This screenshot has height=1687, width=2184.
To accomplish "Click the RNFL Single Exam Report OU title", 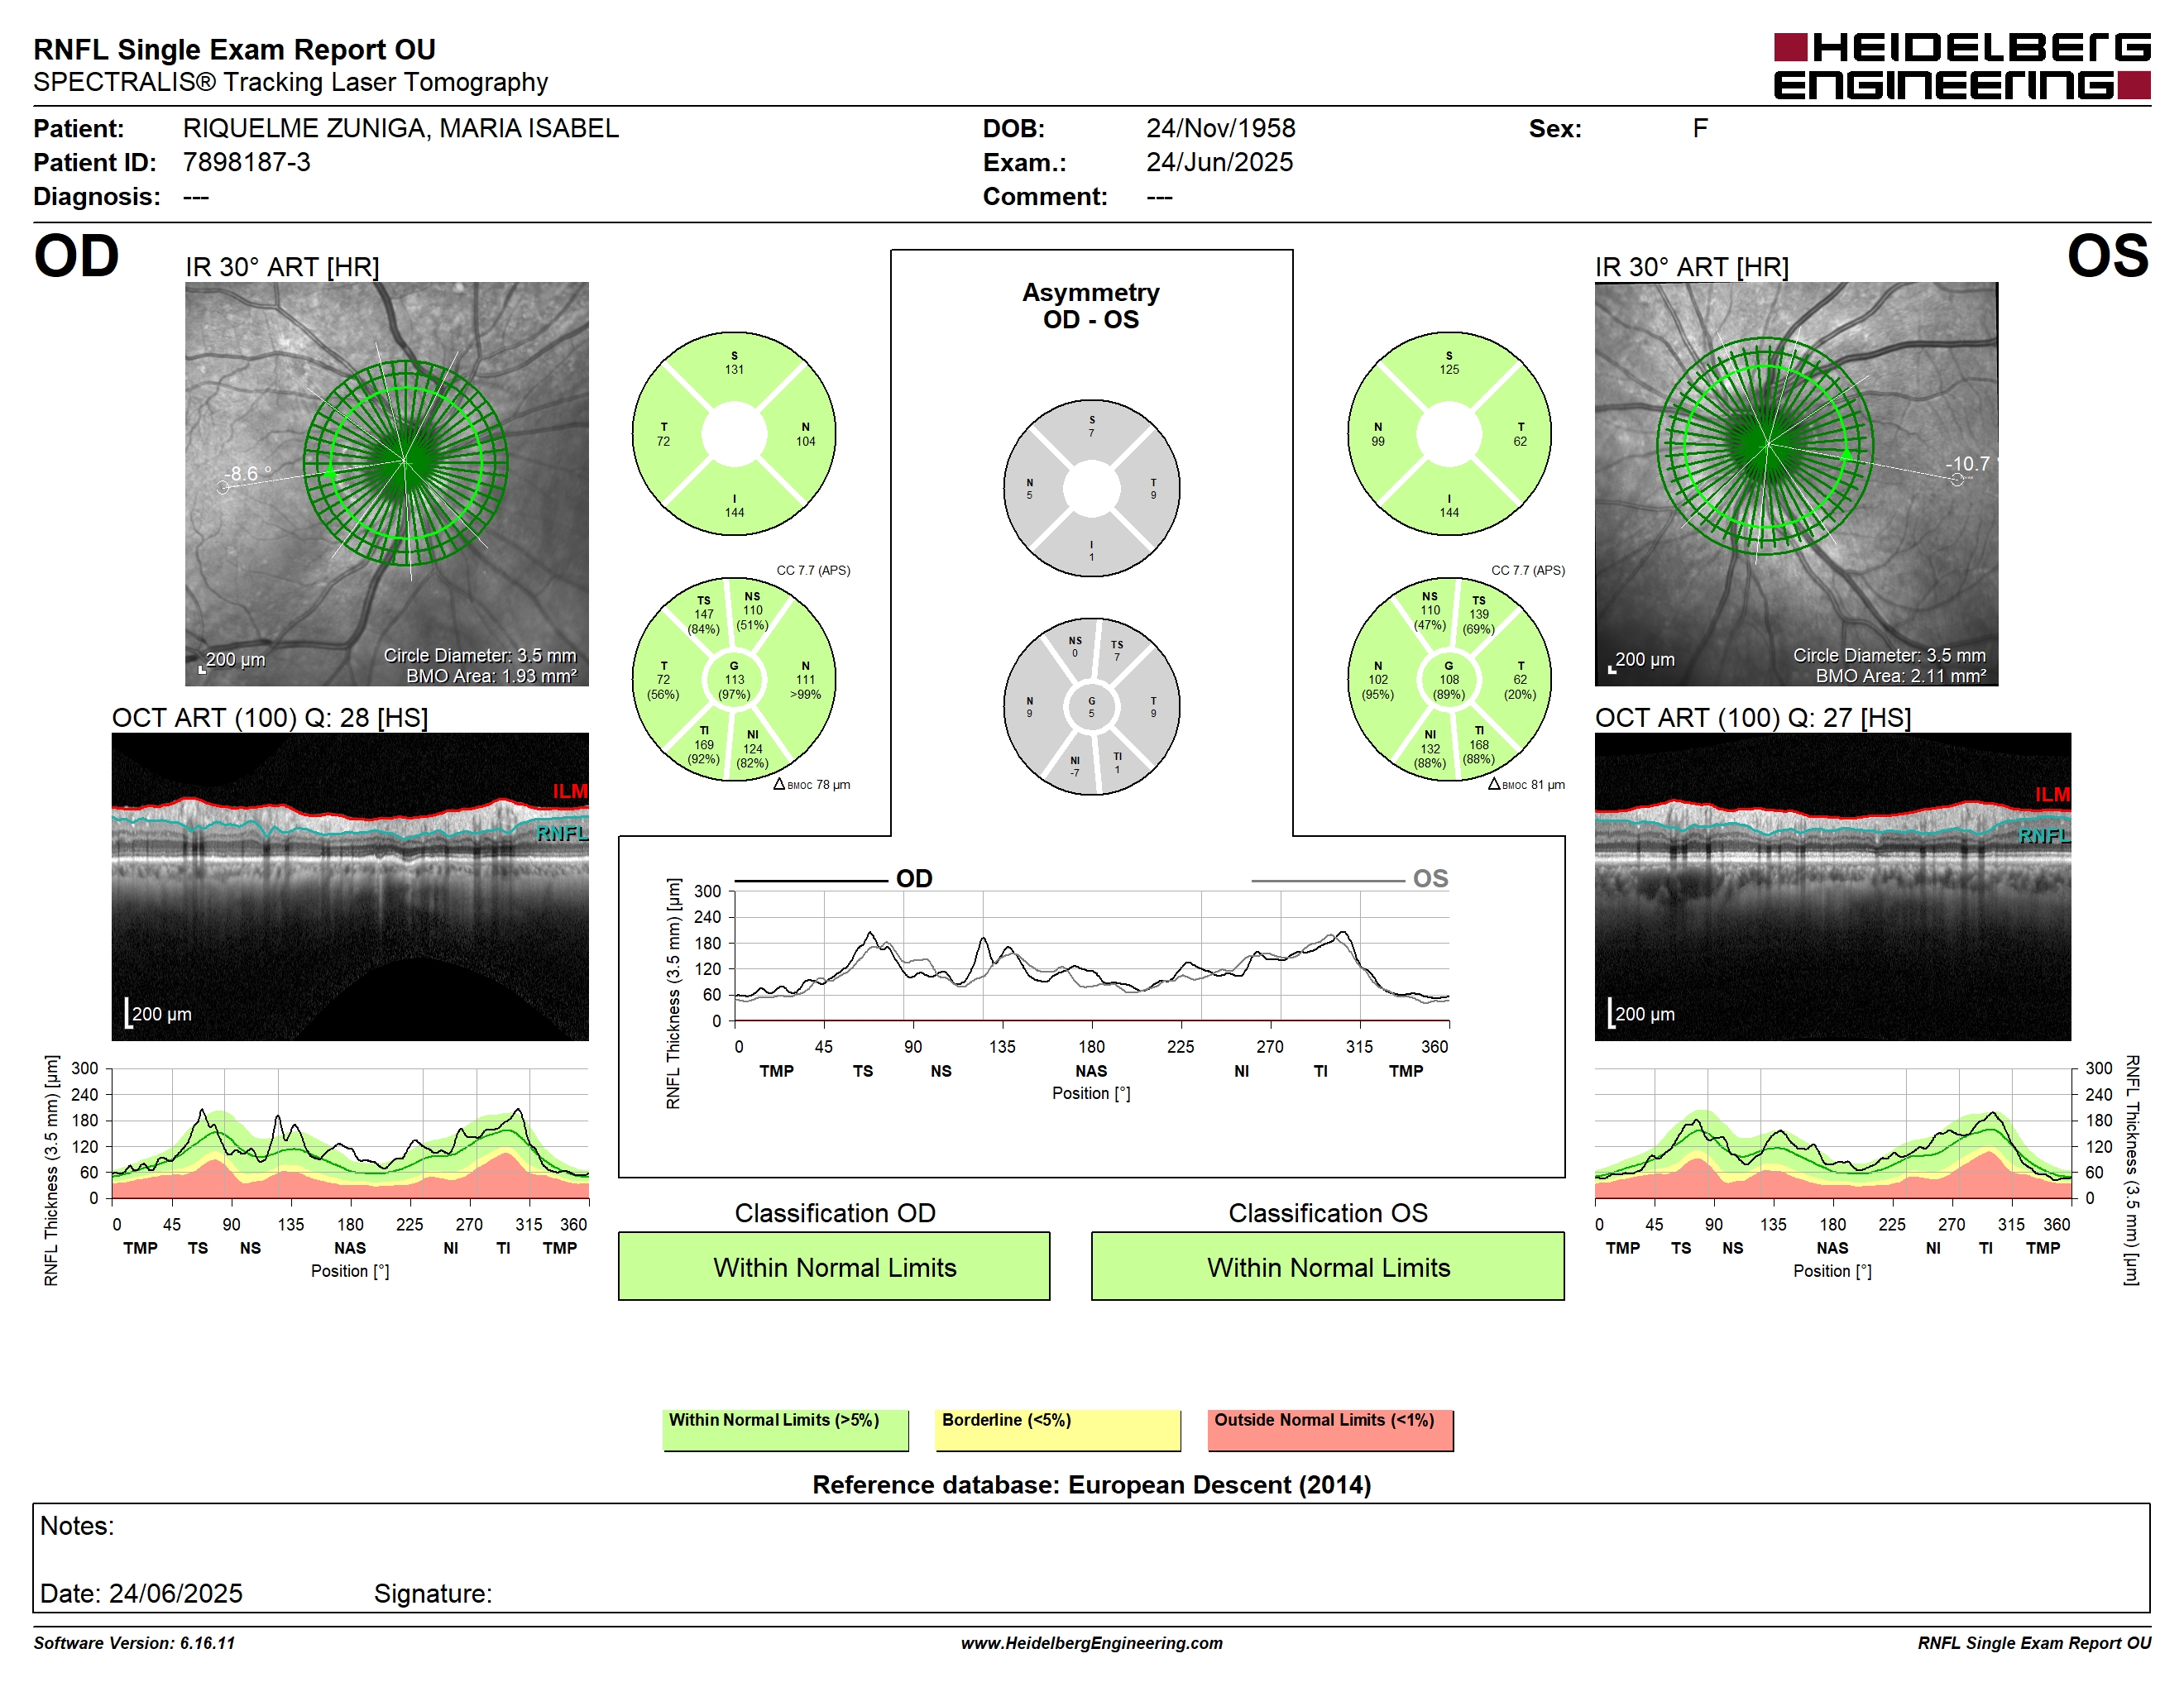I will coord(234,49).
